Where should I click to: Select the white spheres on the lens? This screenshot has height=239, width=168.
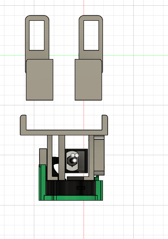click(75, 157)
